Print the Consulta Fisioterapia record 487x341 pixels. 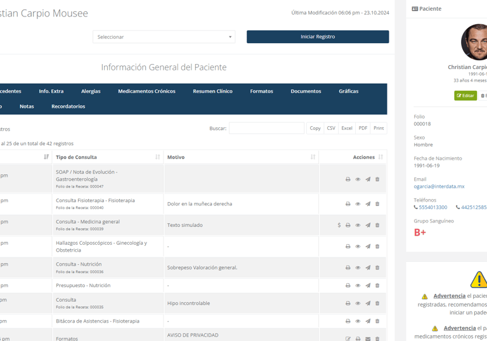[348, 204]
